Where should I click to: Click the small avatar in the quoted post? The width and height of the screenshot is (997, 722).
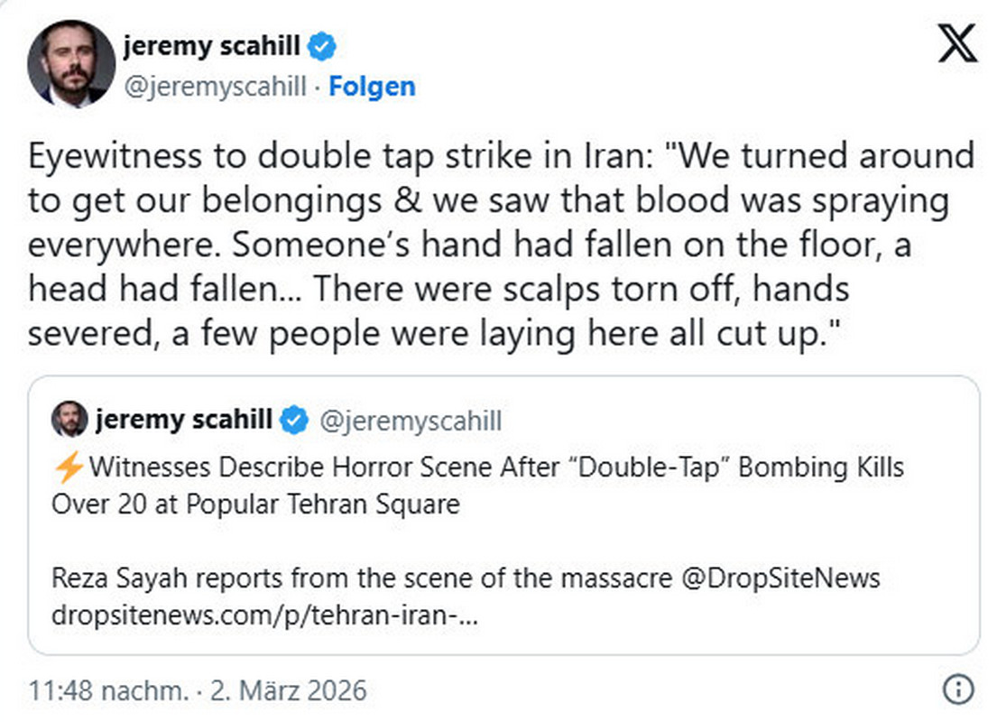click(69, 420)
